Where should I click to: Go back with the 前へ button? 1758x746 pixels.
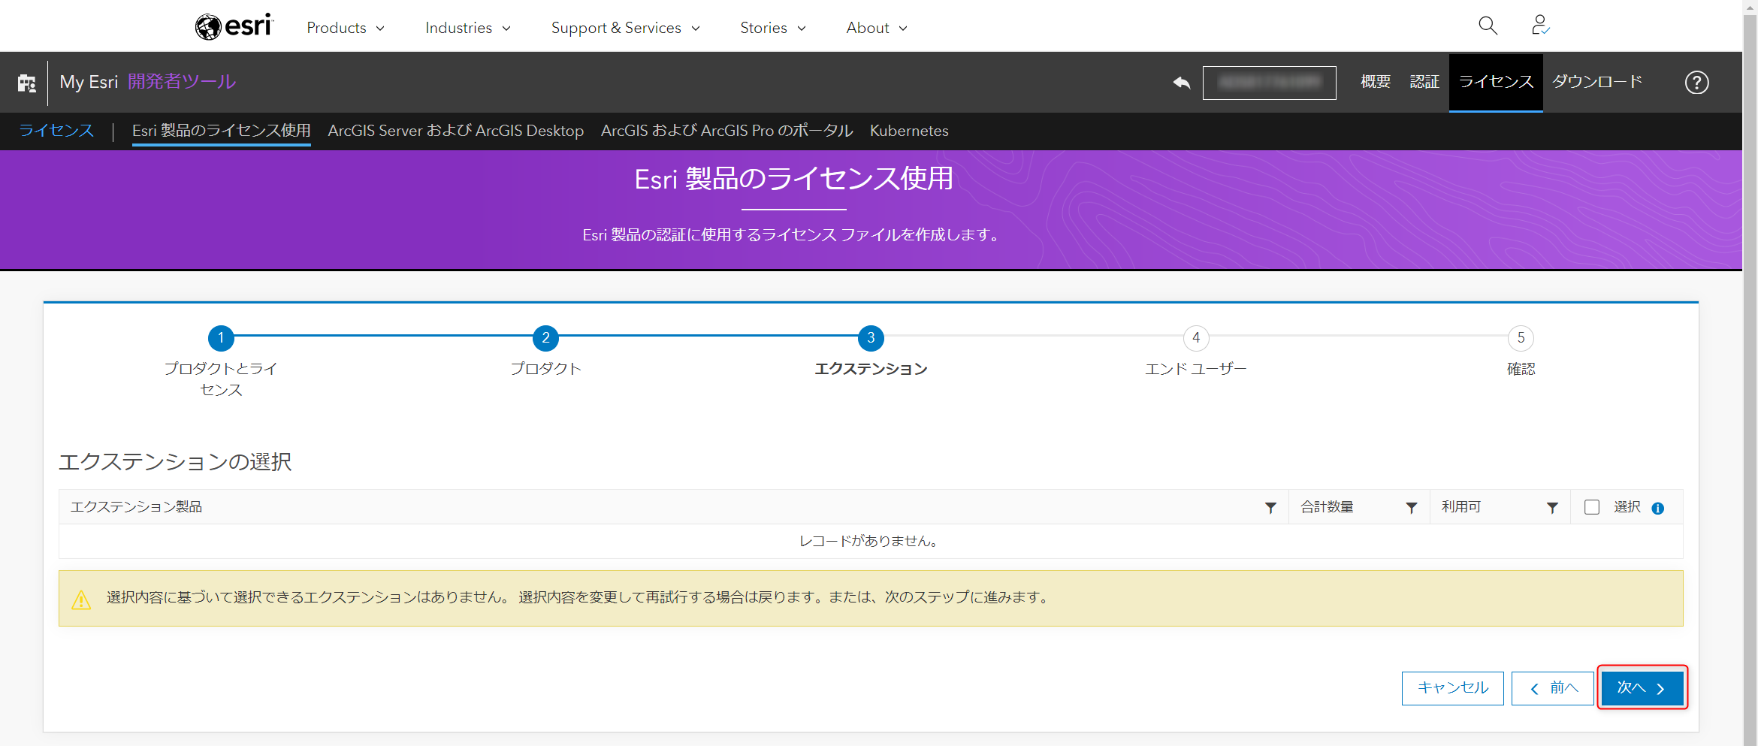[x=1552, y=688]
